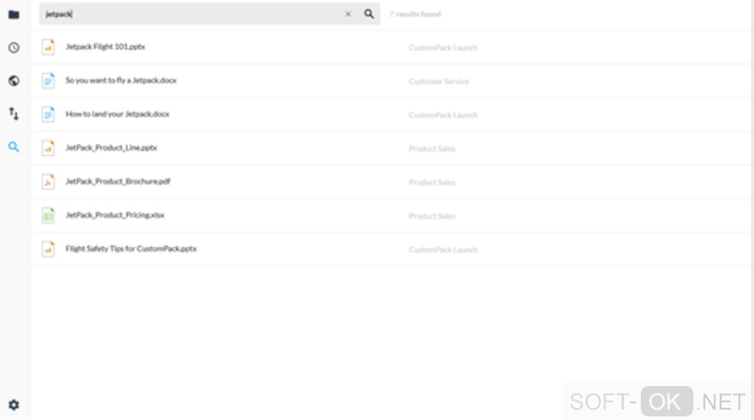
Task: Click the magnifier search submit button
Action: [x=369, y=14]
